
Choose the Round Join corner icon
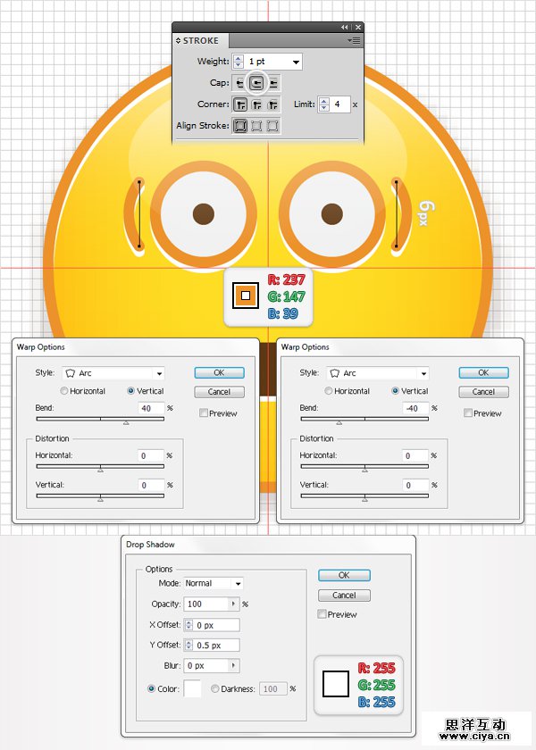pos(256,104)
